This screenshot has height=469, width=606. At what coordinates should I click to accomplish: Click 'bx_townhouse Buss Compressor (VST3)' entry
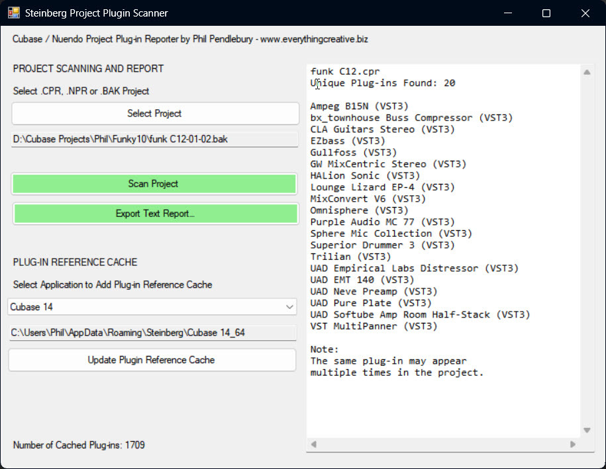click(411, 118)
